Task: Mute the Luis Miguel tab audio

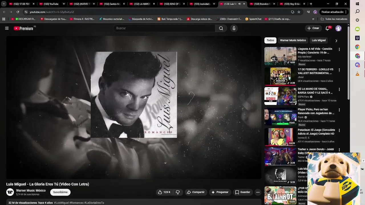Action: [x=239, y=4]
